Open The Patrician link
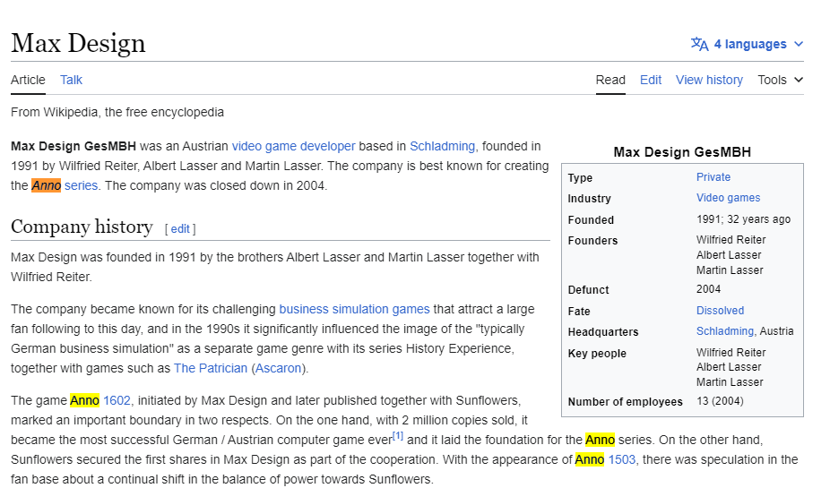The height and width of the screenshot is (488, 830). coord(210,368)
